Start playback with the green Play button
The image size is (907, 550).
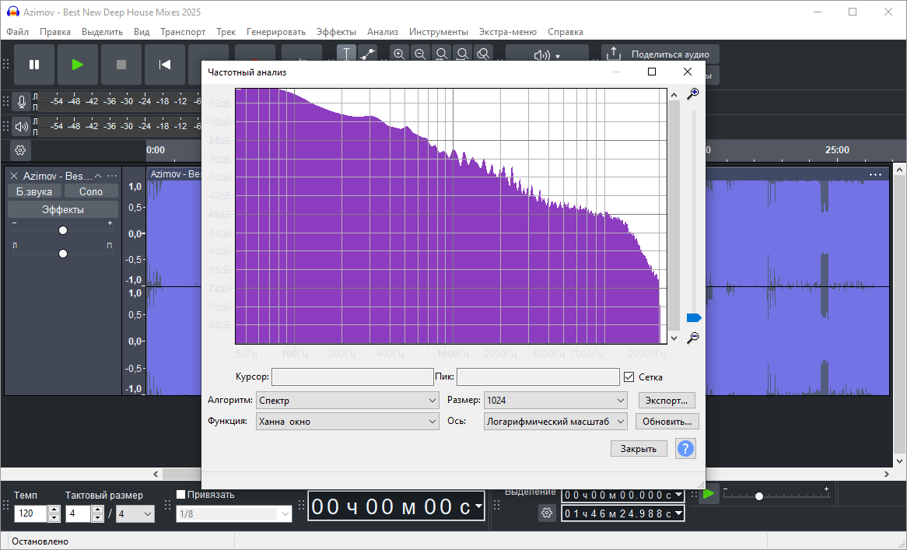click(78, 65)
